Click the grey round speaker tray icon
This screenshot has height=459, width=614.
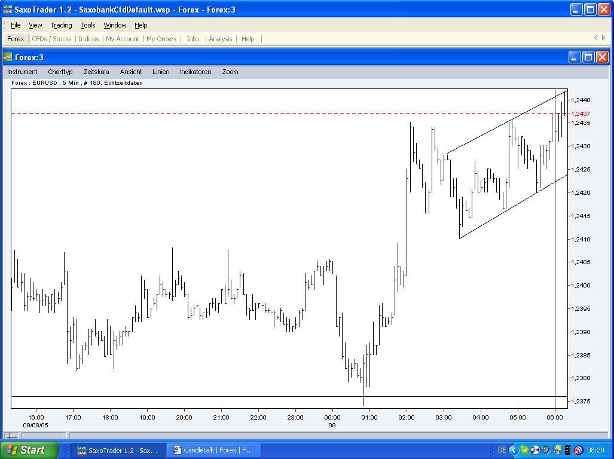point(546,451)
